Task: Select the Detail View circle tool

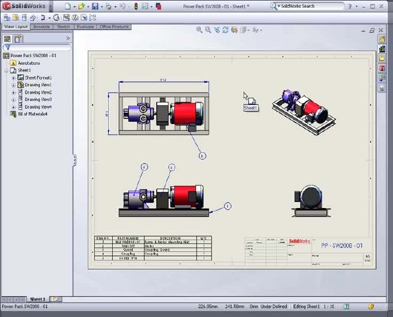Action: click(56, 18)
